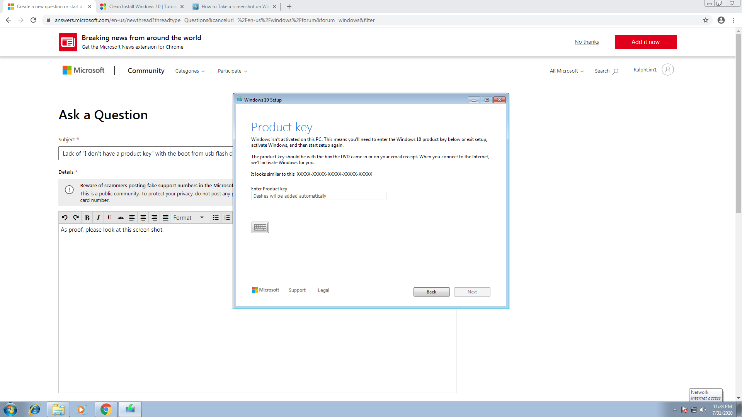Toggle Italic formatting in the editor

point(99,218)
